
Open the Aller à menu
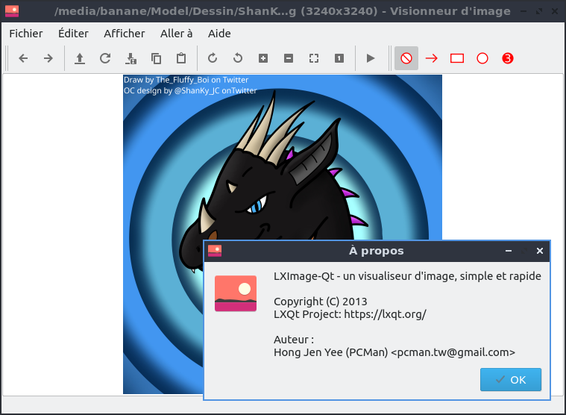coord(176,34)
